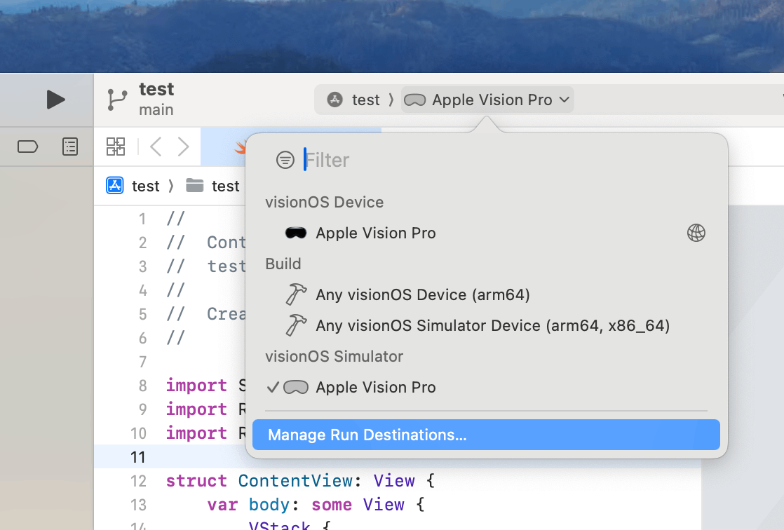Select the checked Apple Vision Pro simulator
Screen dimensions: 784x530
377,387
